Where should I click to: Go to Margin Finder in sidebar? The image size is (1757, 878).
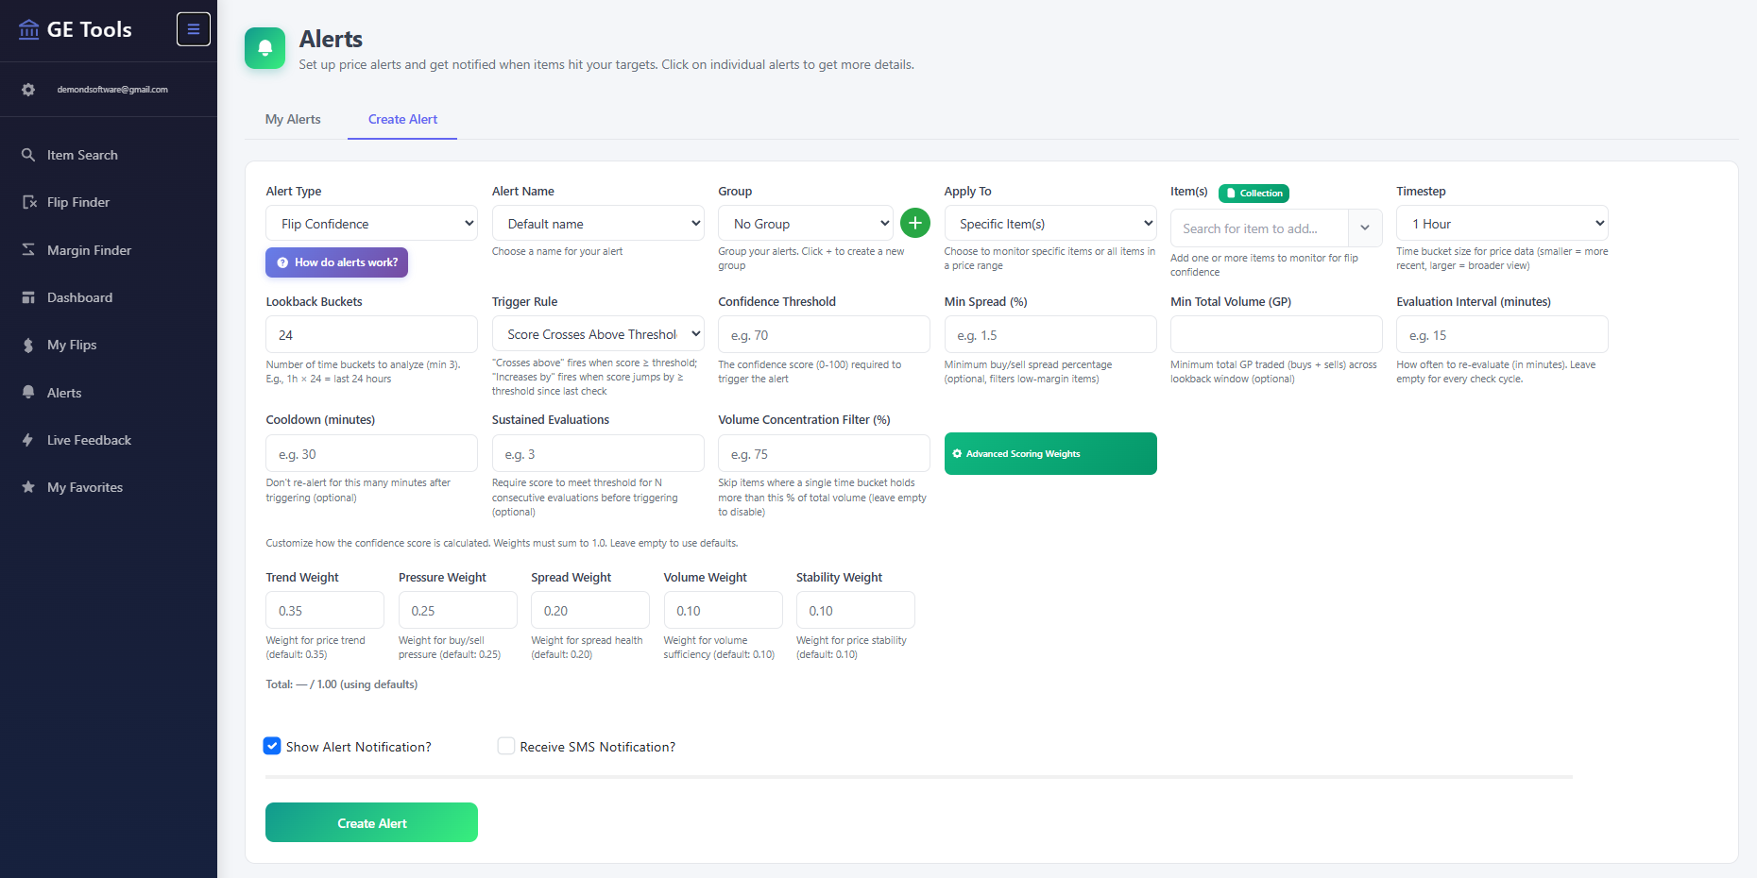tap(89, 250)
